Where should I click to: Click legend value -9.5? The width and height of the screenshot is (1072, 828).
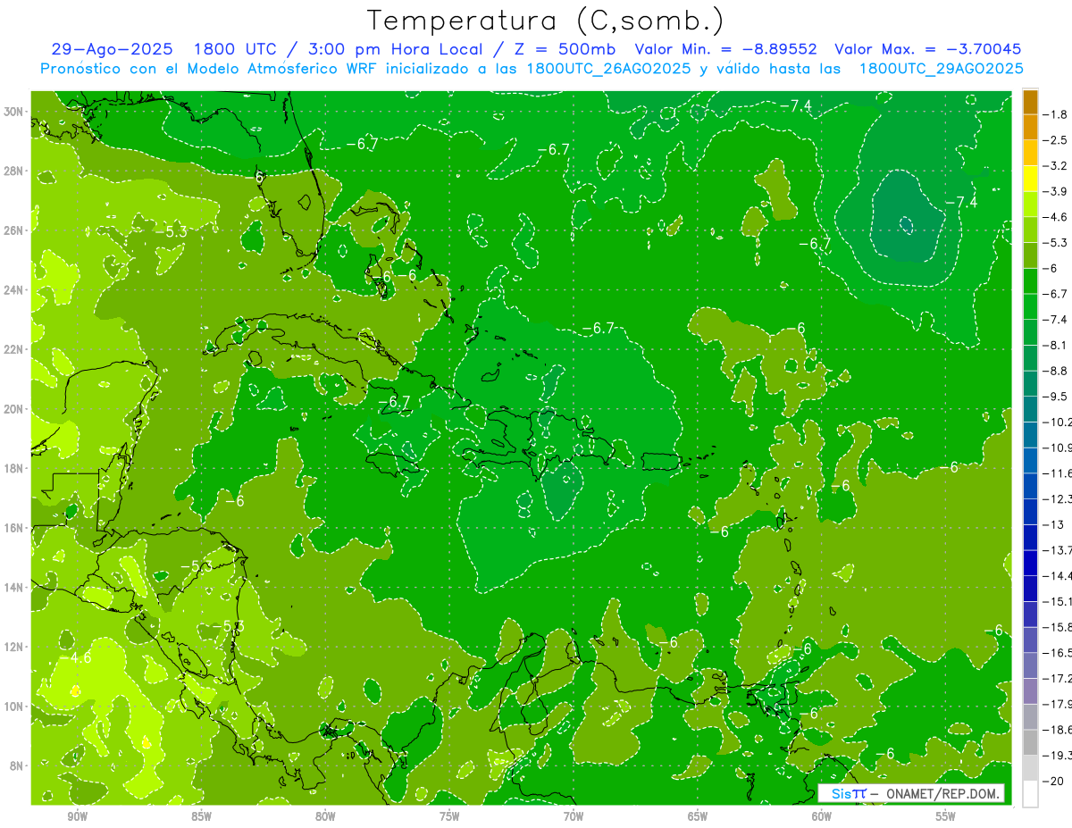(x=1058, y=397)
